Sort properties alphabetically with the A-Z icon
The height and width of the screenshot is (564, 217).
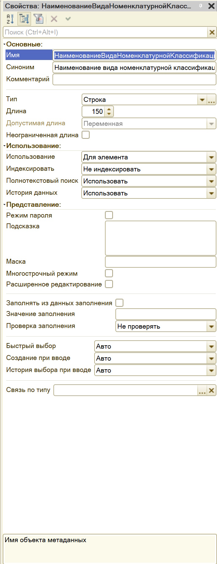click(x=10, y=19)
